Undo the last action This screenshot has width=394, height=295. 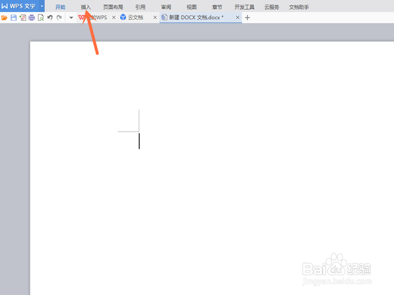pos(50,18)
